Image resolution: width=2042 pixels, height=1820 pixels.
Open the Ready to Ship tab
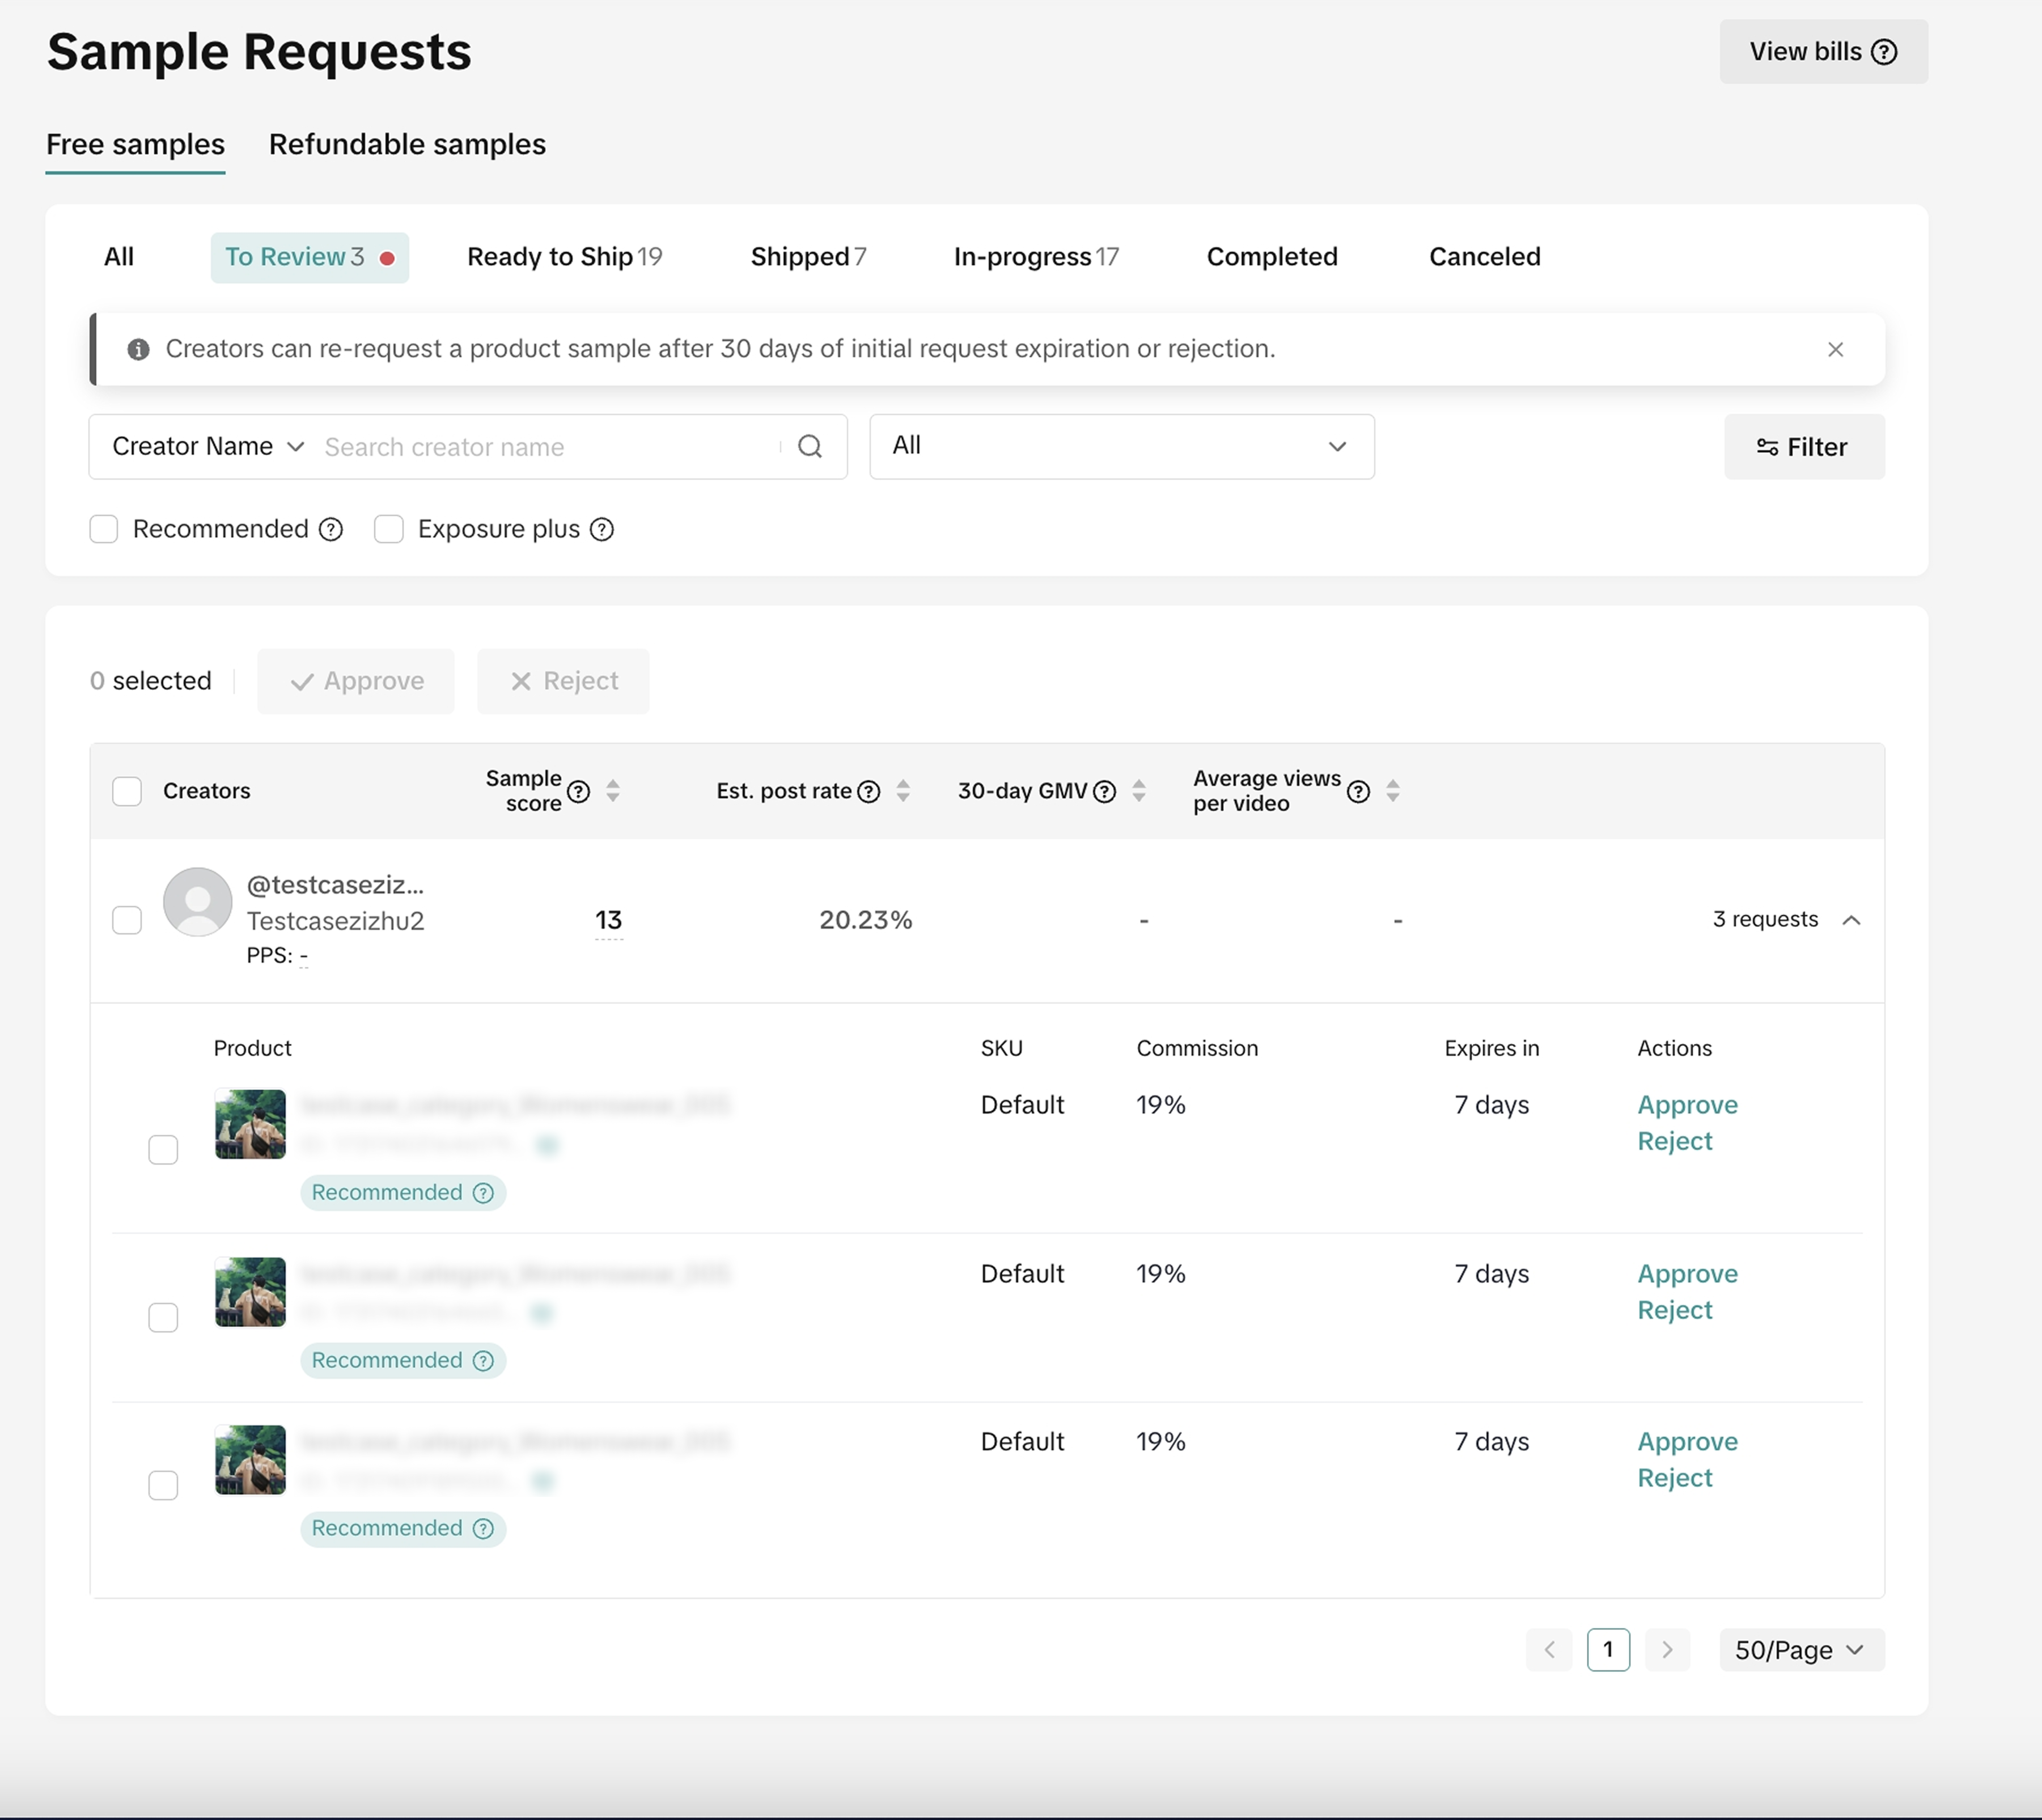pyautogui.click(x=564, y=257)
